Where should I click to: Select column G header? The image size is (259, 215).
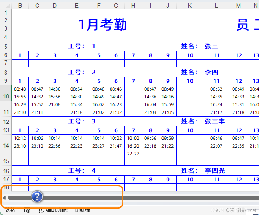116,6
